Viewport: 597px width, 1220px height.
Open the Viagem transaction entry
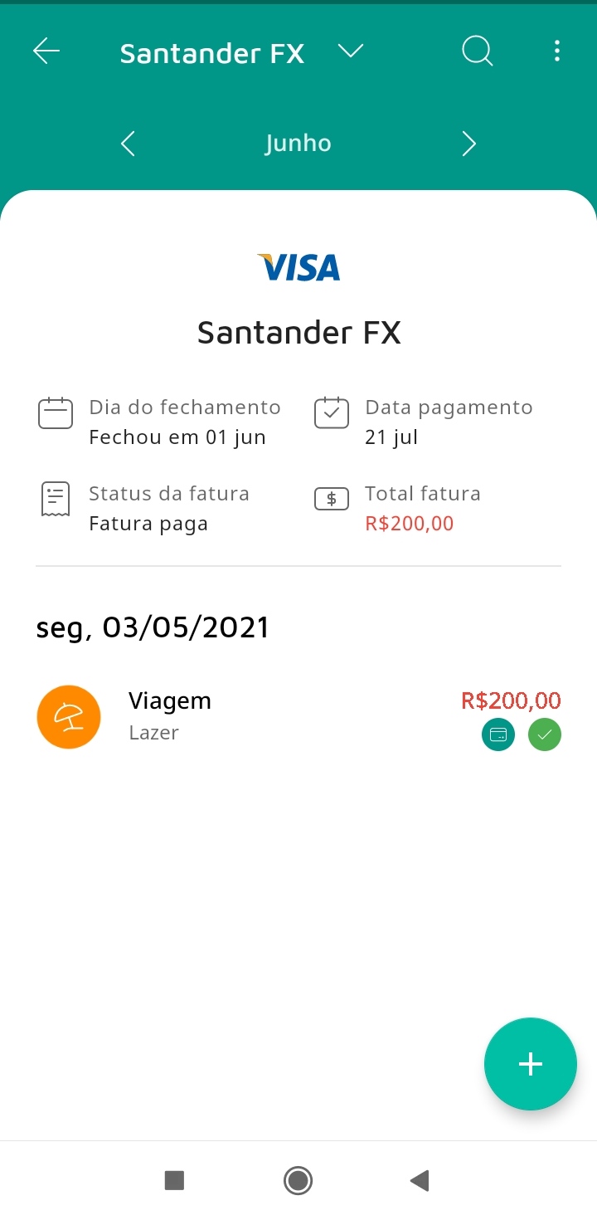tap(249, 715)
